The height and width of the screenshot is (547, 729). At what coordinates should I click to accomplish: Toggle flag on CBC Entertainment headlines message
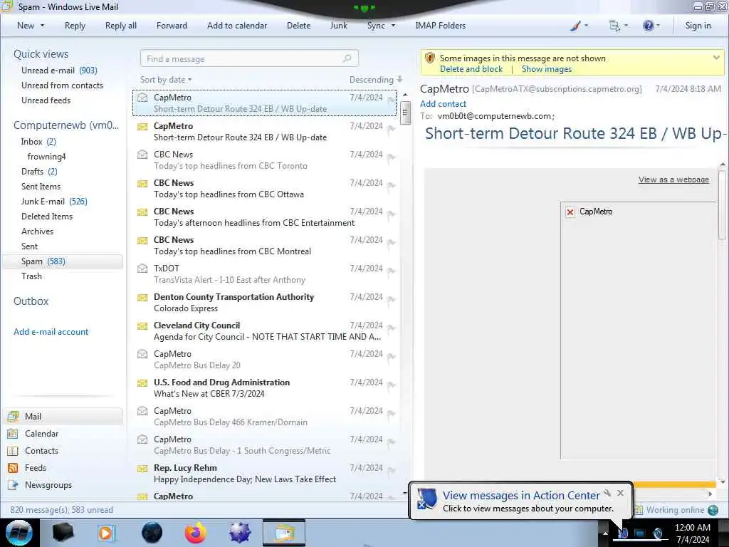click(391, 214)
